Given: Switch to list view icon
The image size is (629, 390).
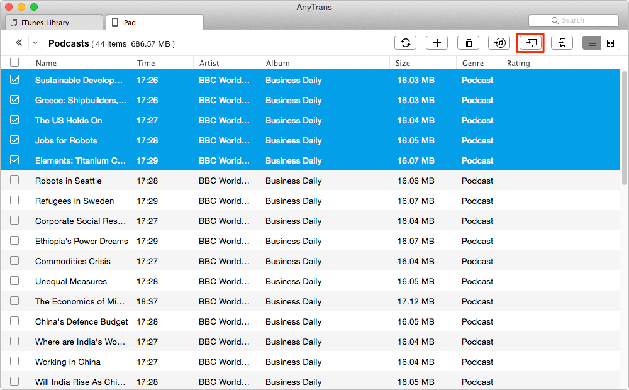Looking at the screenshot, I should tap(592, 43).
